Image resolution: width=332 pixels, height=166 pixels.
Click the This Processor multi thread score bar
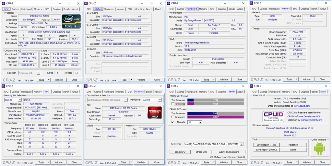click(215, 113)
